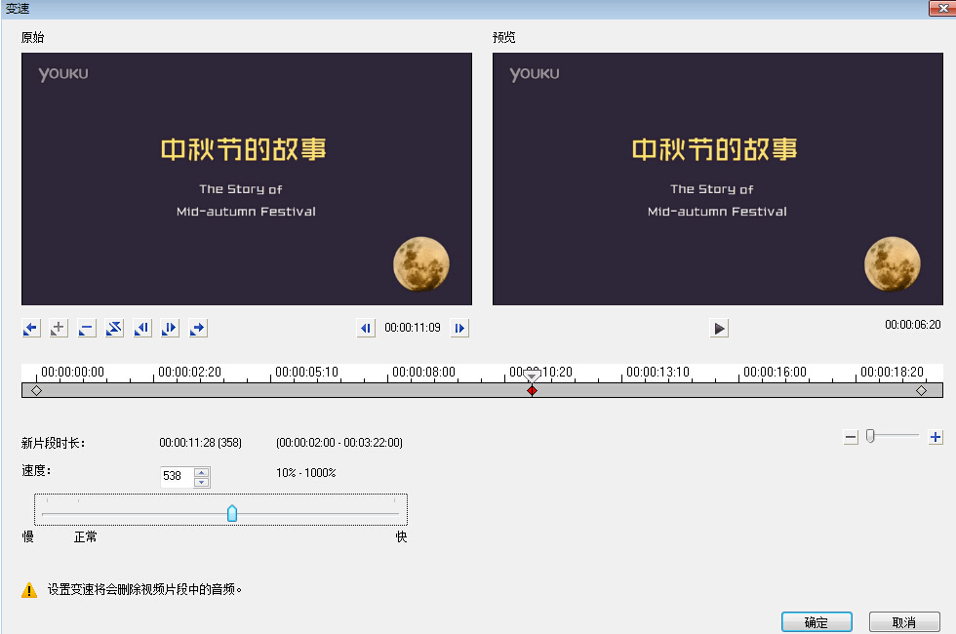This screenshot has height=634, width=956.
Task: Zoom out timeline with minus button
Action: pyautogui.click(x=851, y=438)
